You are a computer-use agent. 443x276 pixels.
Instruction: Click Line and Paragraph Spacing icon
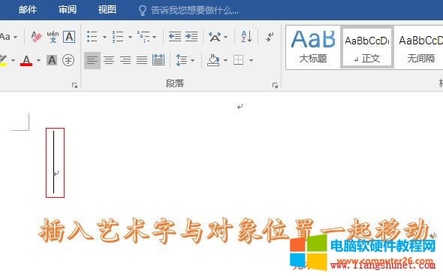(182, 60)
